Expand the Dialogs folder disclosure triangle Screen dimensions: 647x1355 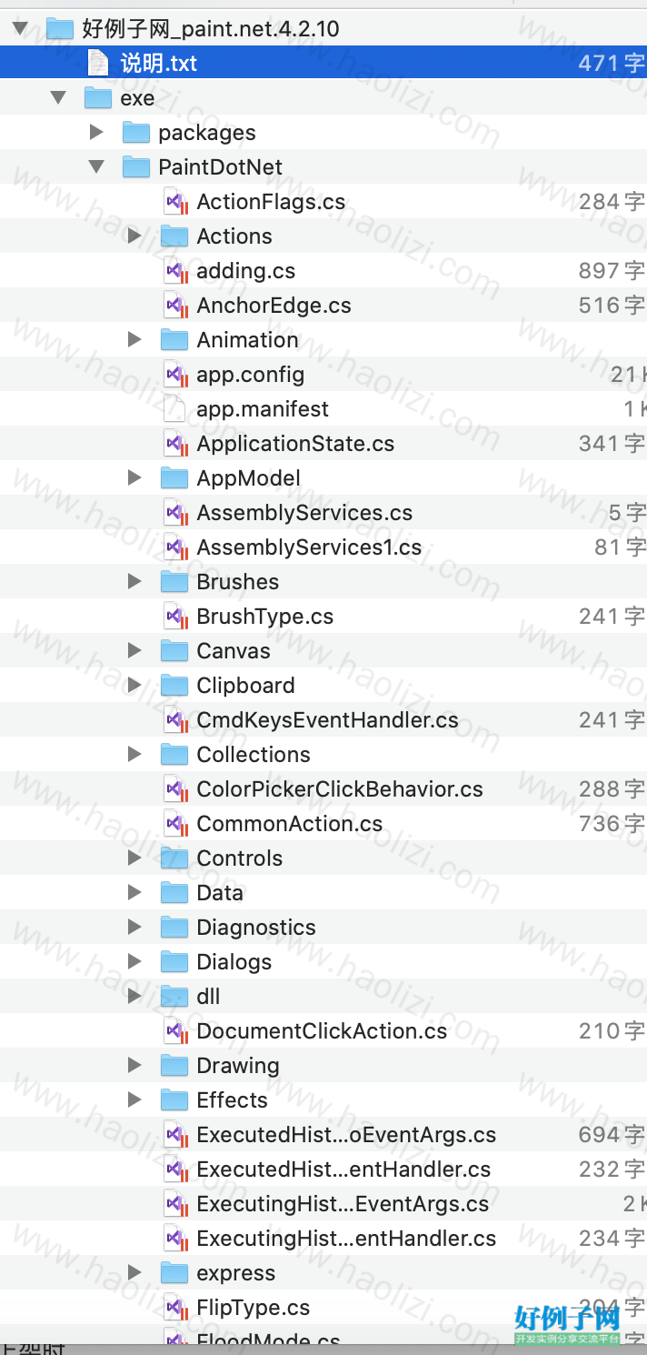tap(135, 962)
